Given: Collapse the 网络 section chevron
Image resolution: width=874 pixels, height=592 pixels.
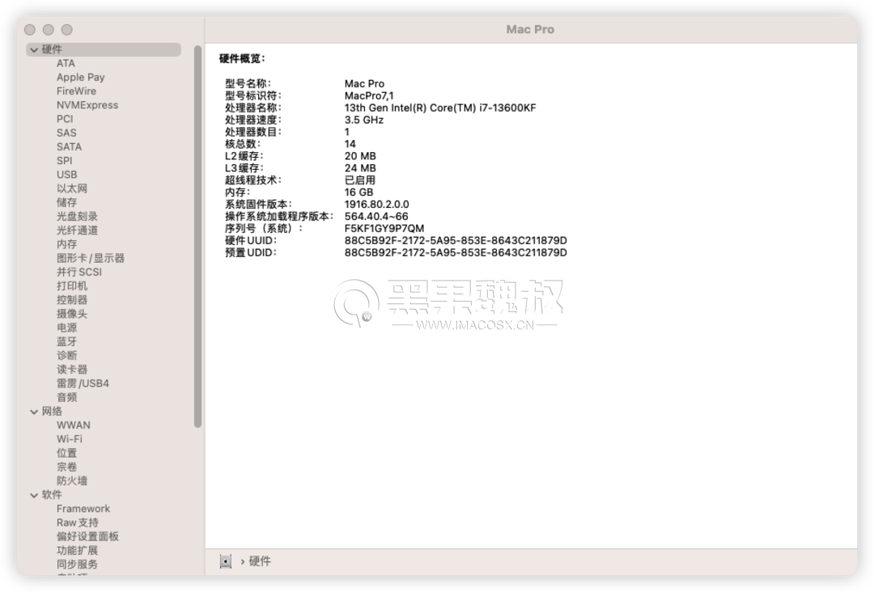Looking at the screenshot, I should point(34,412).
